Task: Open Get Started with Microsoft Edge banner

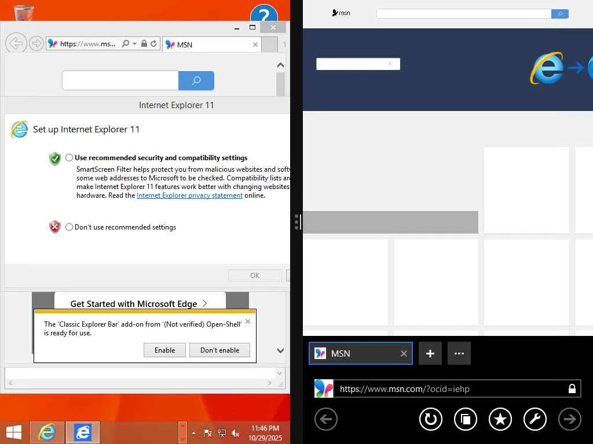Action: coord(140,303)
